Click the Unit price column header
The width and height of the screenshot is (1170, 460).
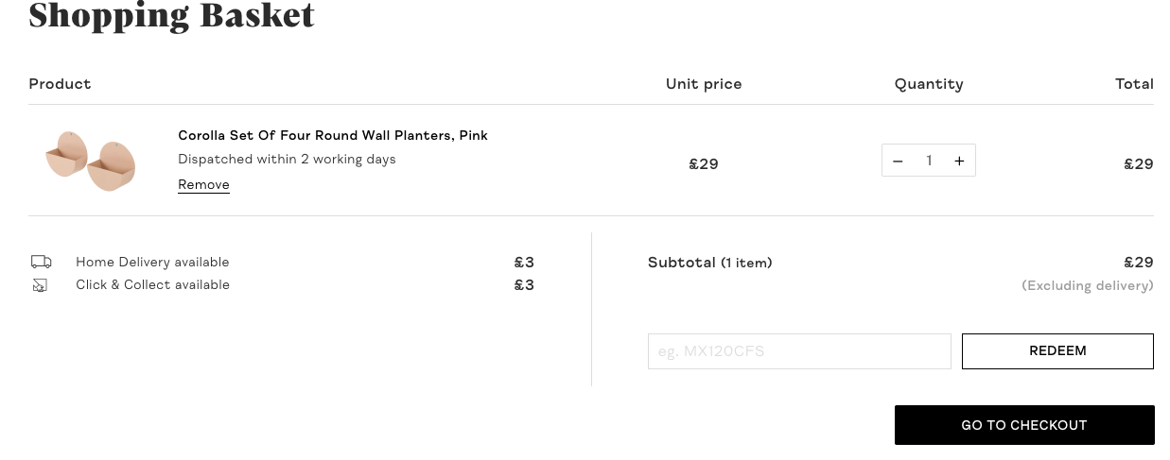[x=704, y=84]
